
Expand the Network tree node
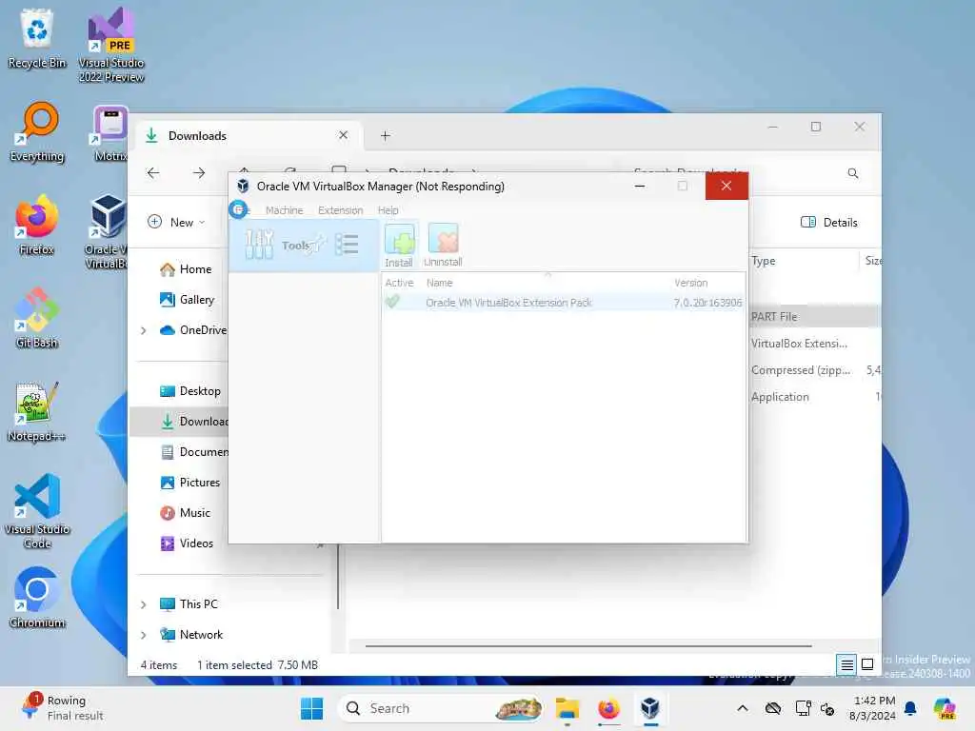[x=144, y=635]
